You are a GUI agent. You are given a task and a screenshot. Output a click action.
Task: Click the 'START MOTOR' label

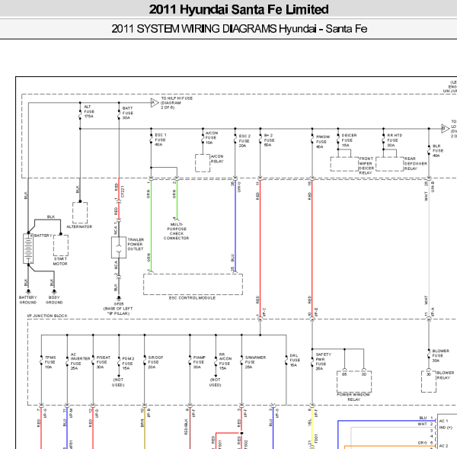point(60,261)
